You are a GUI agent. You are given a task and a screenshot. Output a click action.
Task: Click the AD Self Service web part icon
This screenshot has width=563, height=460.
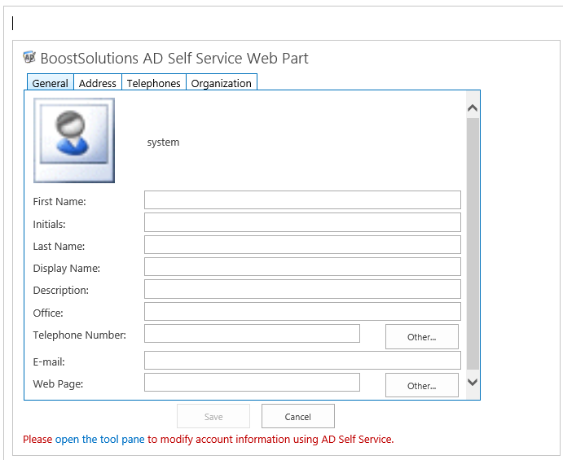coord(29,57)
